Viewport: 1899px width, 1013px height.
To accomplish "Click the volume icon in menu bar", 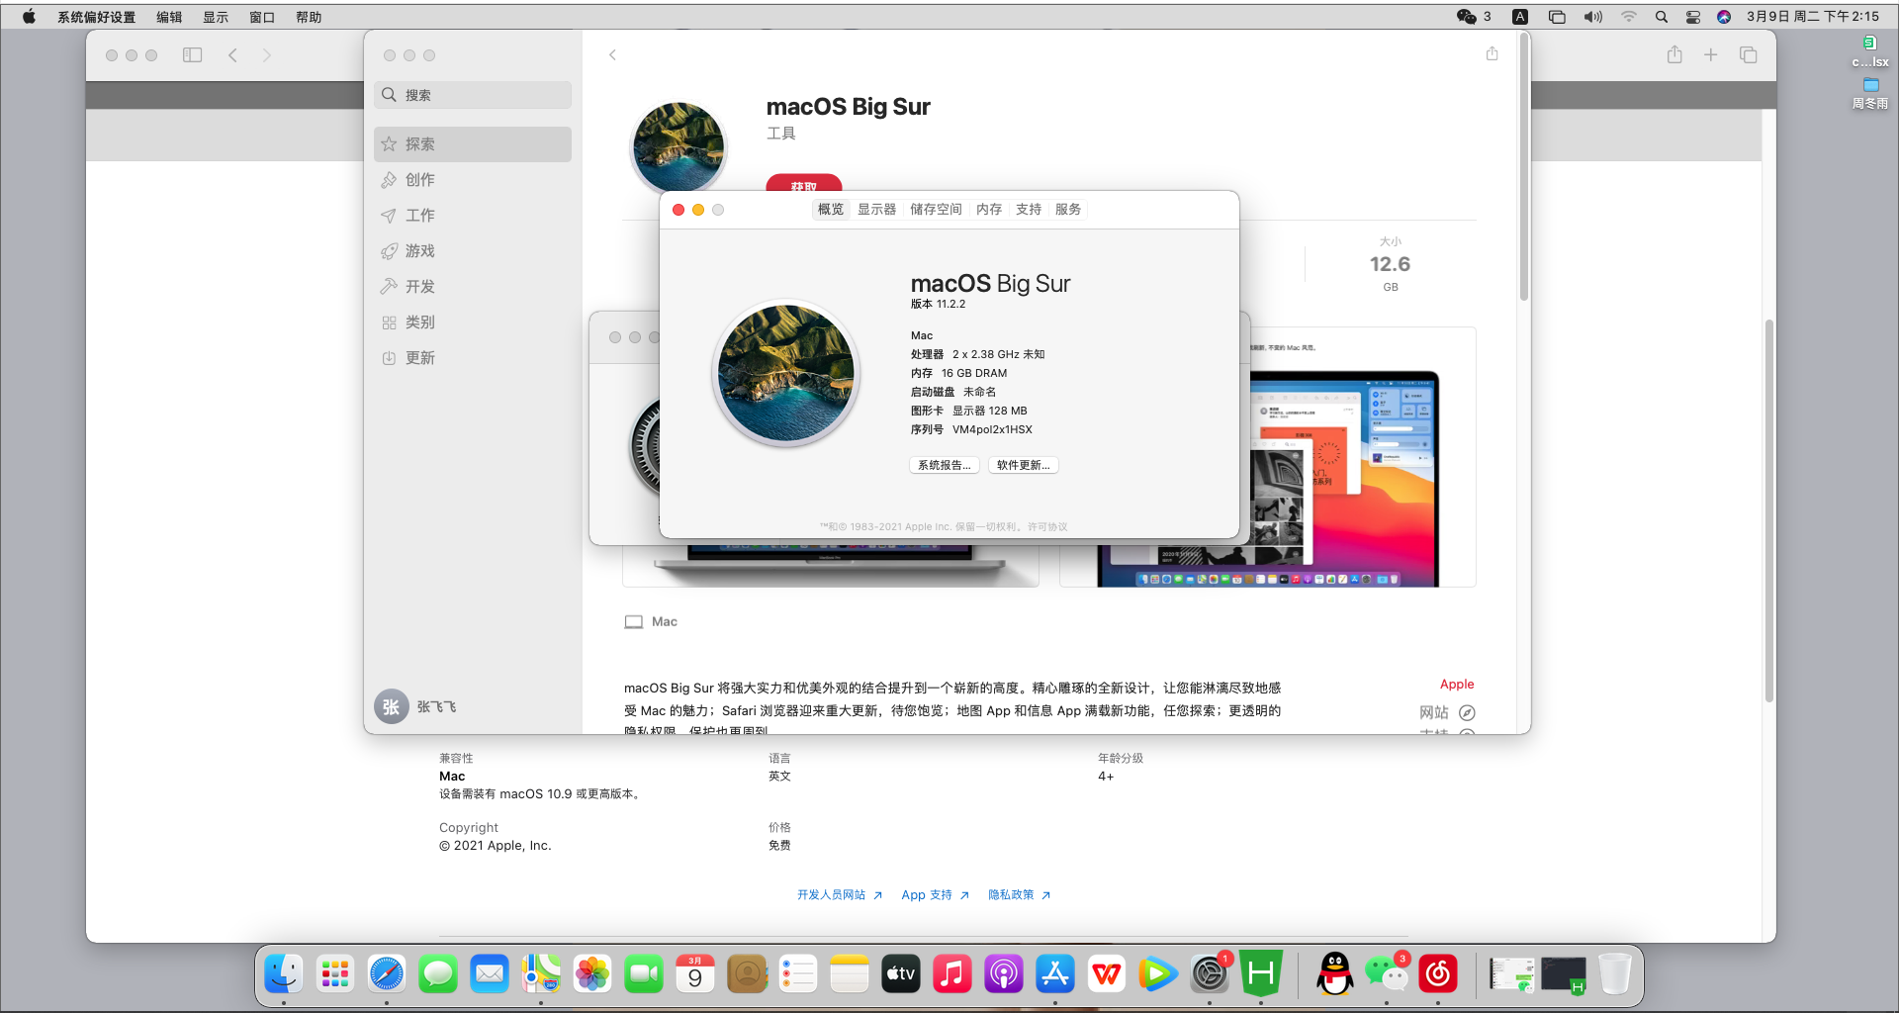I will pos(1592,16).
